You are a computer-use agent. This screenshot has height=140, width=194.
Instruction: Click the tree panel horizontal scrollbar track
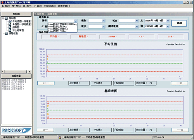[16, 72]
